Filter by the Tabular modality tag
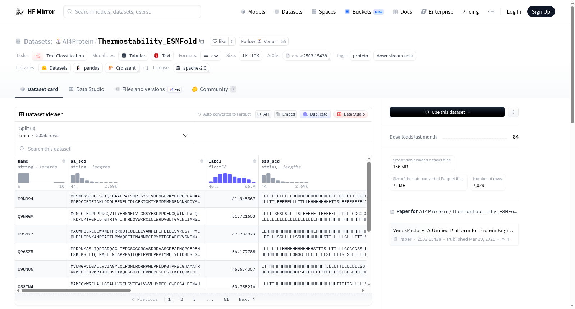 click(133, 56)
